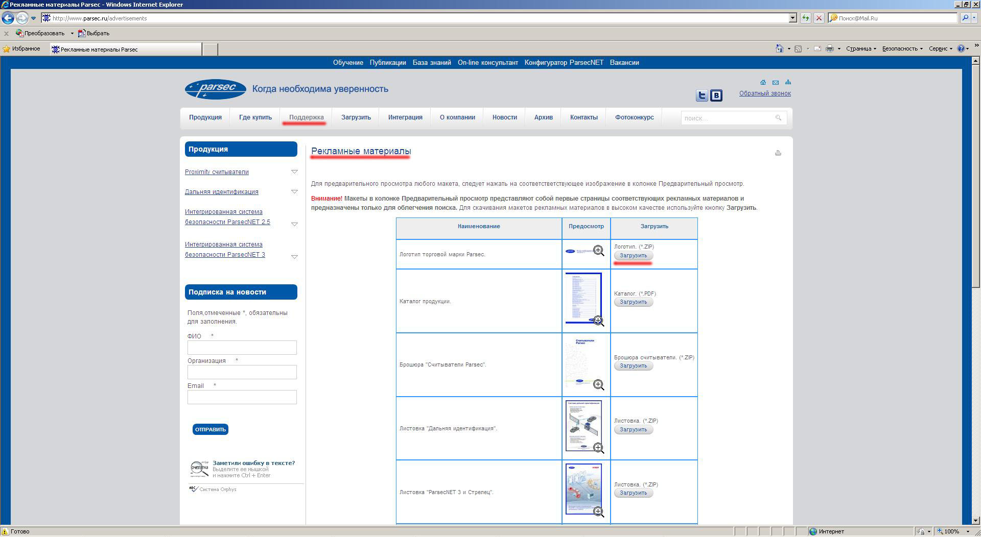The image size is (981, 537).
Task: Click magnifier on Считыватели Parsec brochure preview
Action: point(598,385)
